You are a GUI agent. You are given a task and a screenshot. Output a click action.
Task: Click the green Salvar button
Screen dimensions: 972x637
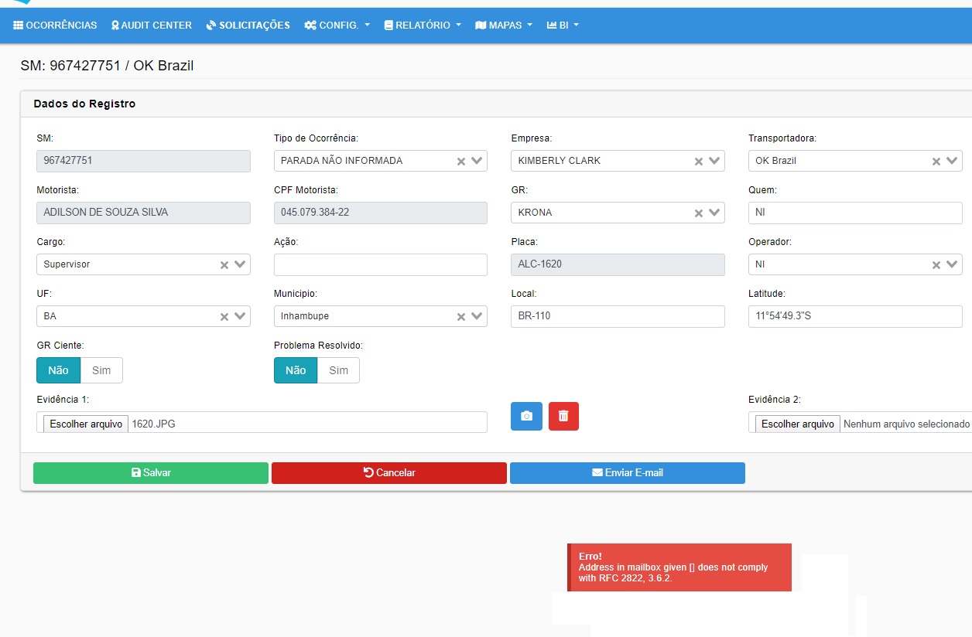point(151,473)
